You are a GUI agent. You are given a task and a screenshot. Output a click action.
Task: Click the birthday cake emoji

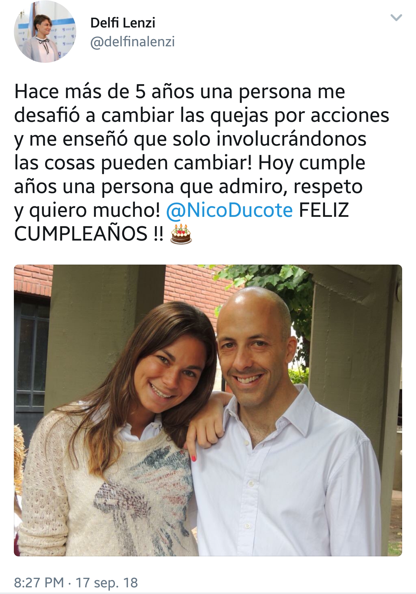[181, 233]
